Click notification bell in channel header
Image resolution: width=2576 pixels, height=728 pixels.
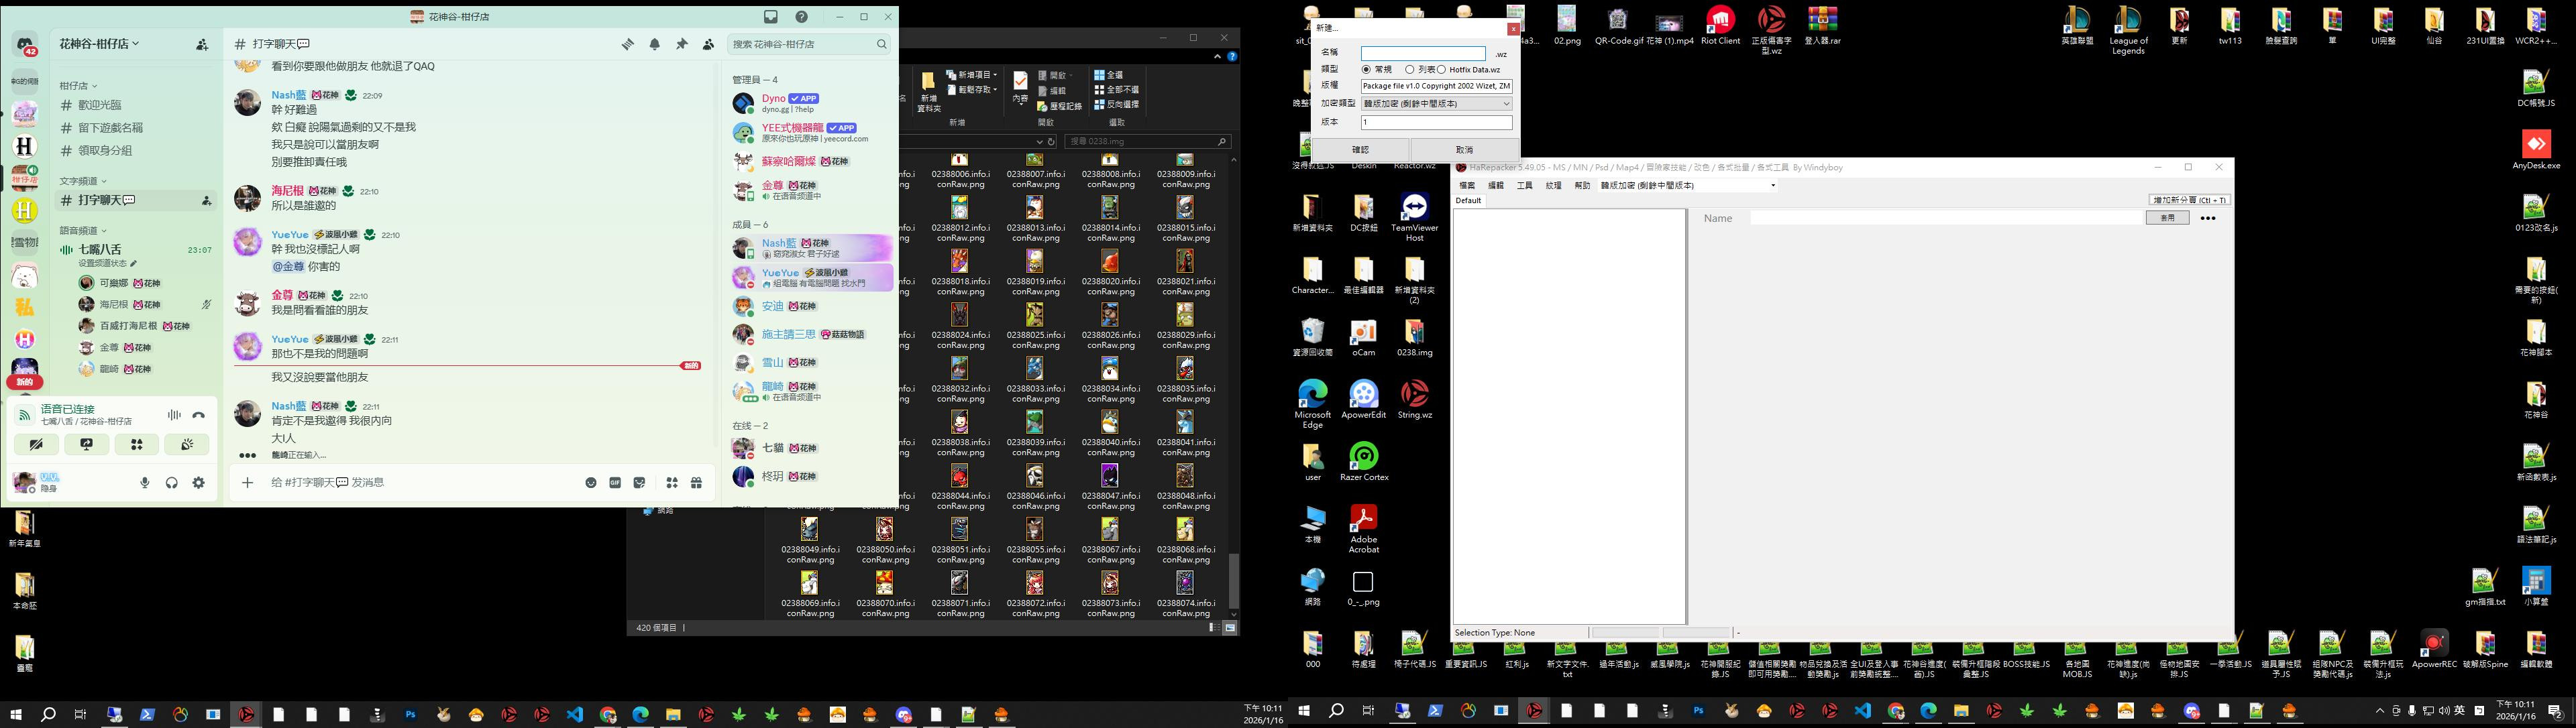654,44
